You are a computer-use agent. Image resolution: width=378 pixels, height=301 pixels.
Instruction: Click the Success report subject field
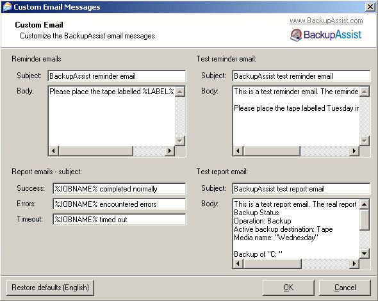tap(119, 189)
